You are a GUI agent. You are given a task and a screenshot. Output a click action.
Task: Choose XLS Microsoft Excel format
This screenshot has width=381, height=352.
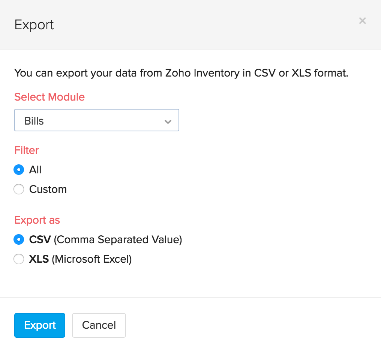point(19,259)
